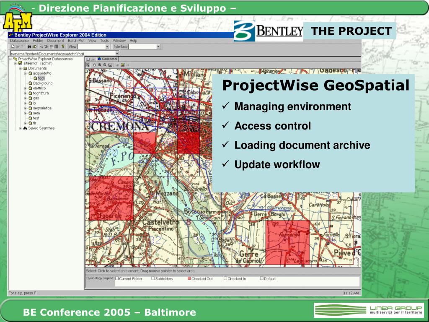Select the Pan hand tool
Screen dimensions: 429x322
(x=94, y=65)
